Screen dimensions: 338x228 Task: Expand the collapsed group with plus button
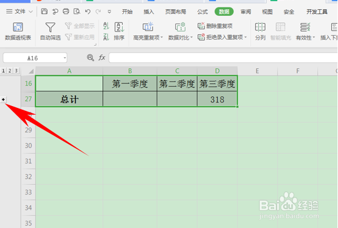point(3,99)
